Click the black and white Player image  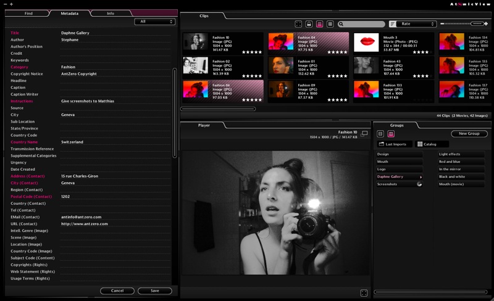[275, 213]
